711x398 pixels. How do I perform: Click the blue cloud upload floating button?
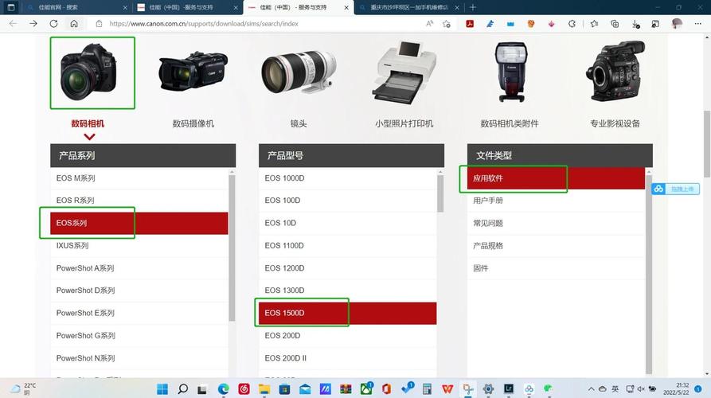click(676, 189)
